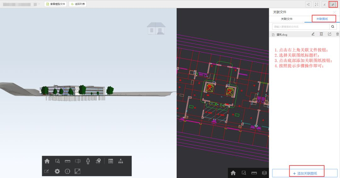
Task: Click the home view icon in 3D toolbar
Action: [47, 161]
